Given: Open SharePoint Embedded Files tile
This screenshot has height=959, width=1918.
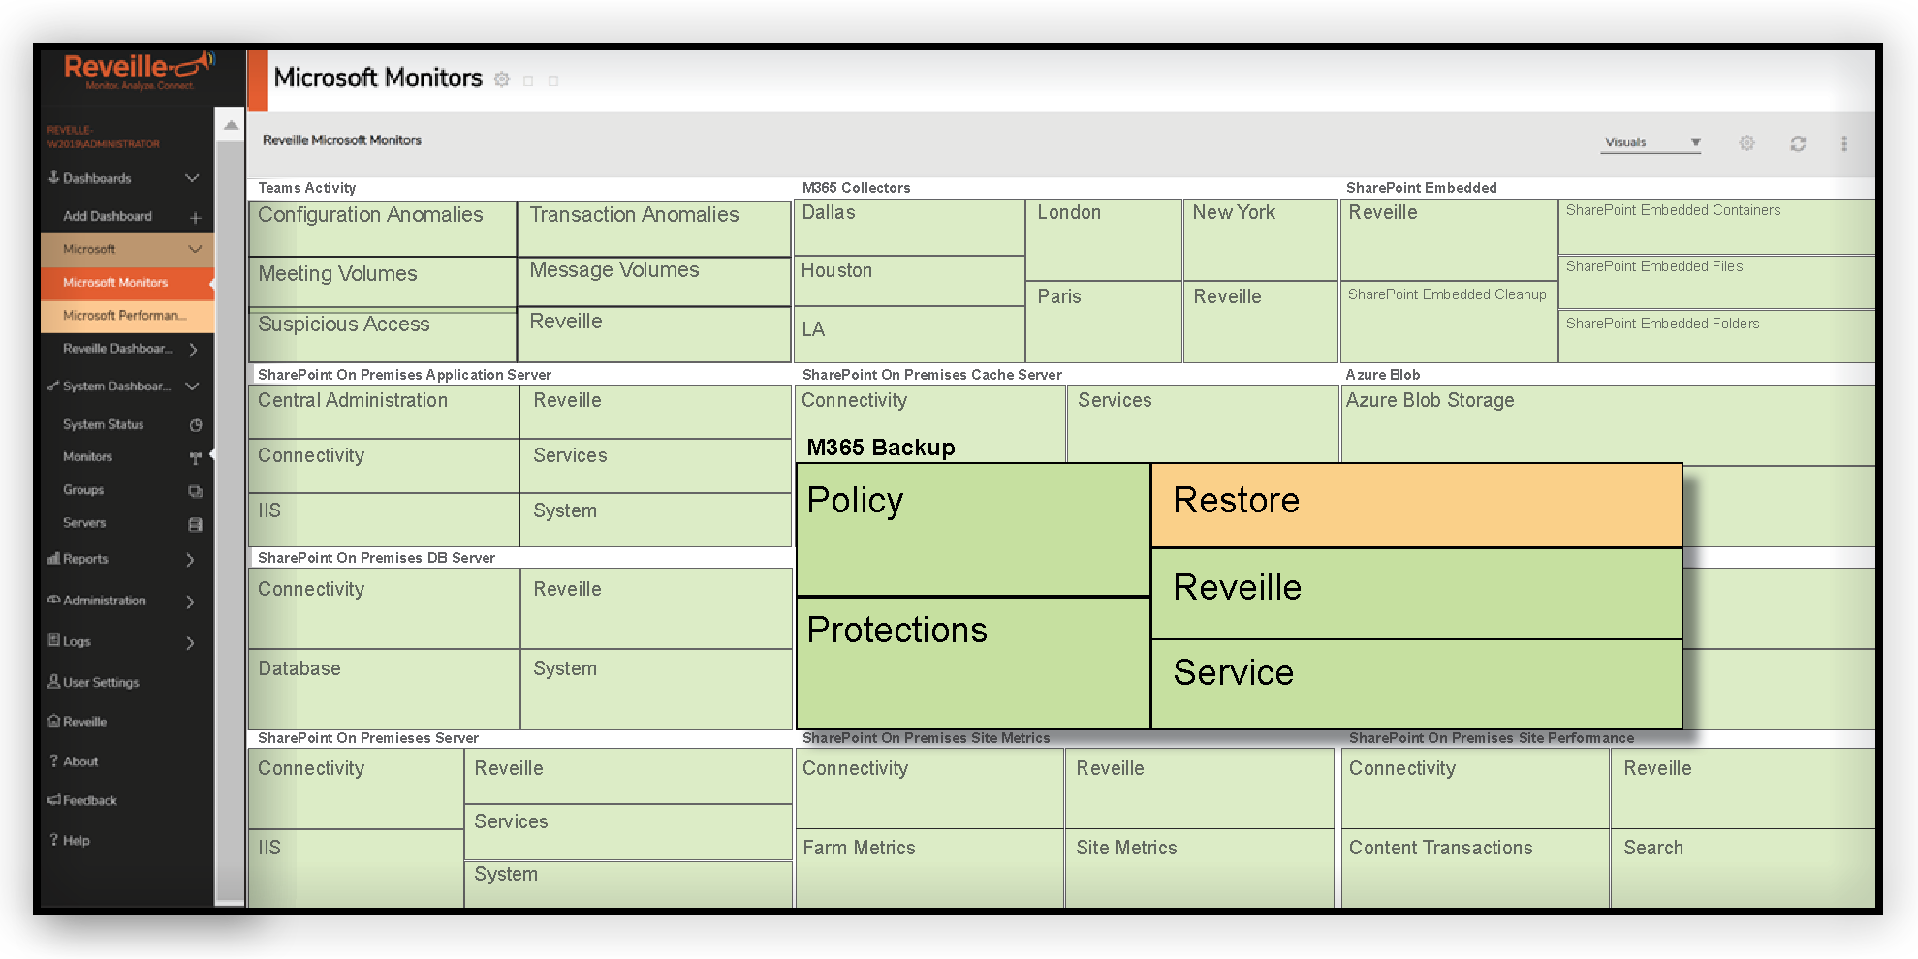Looking at the screenshot, I should 1716,283.
